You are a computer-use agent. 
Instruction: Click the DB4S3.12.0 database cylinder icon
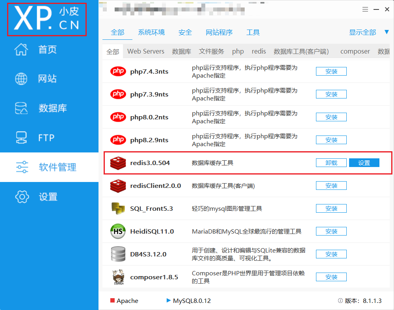click(118, 254)
